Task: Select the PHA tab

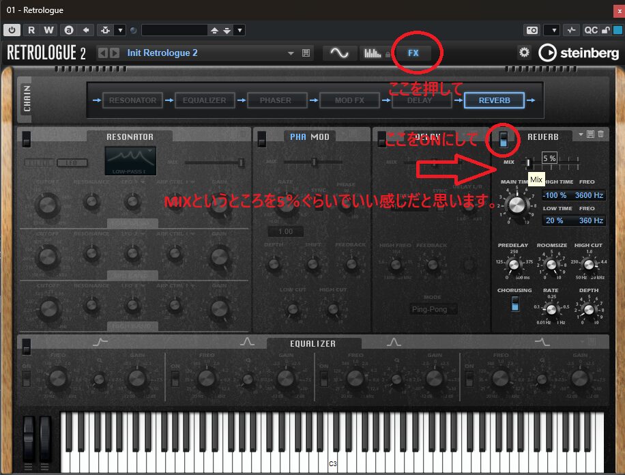Action: coord(297,136)
